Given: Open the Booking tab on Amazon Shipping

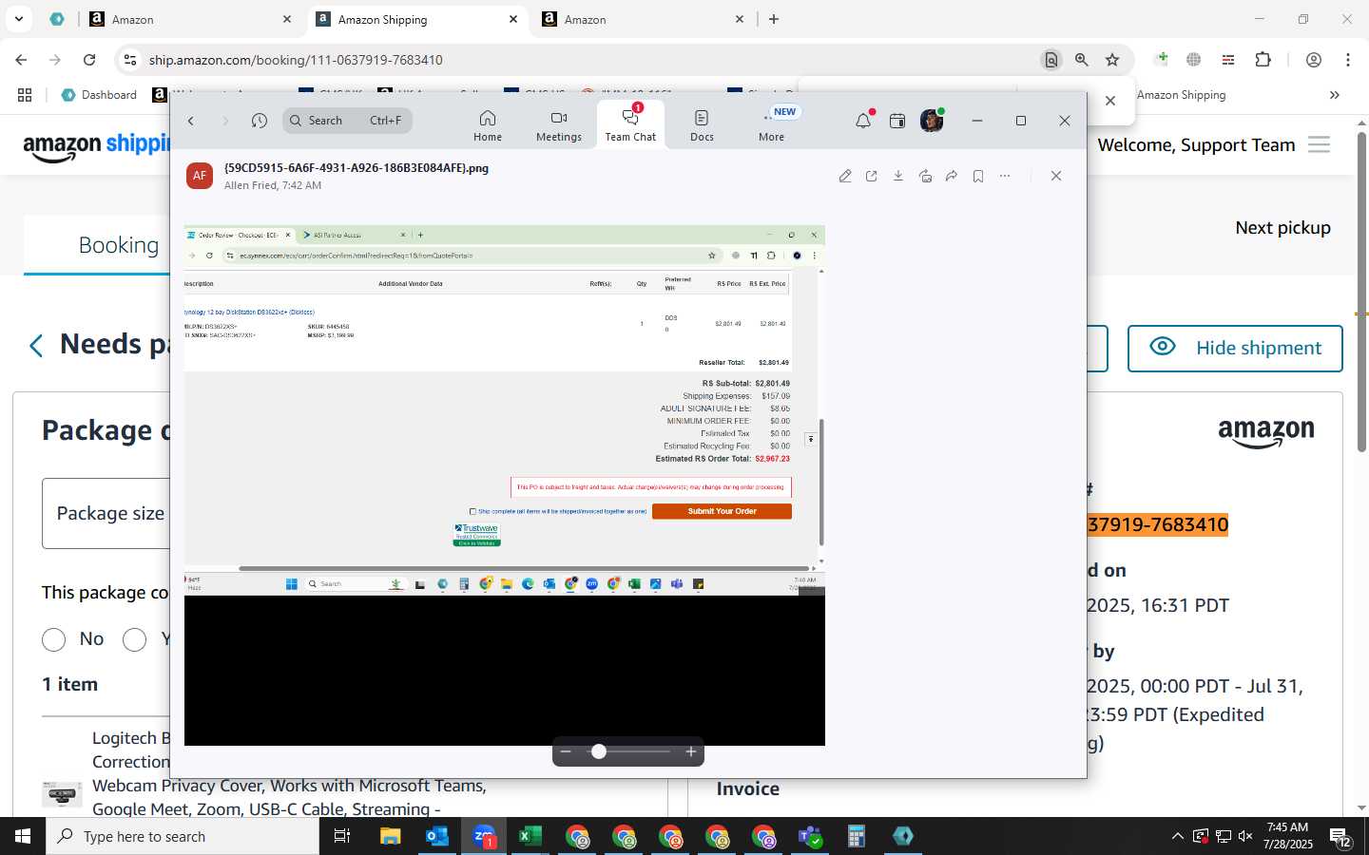Looking at the screenshot, I should (119, 245).
